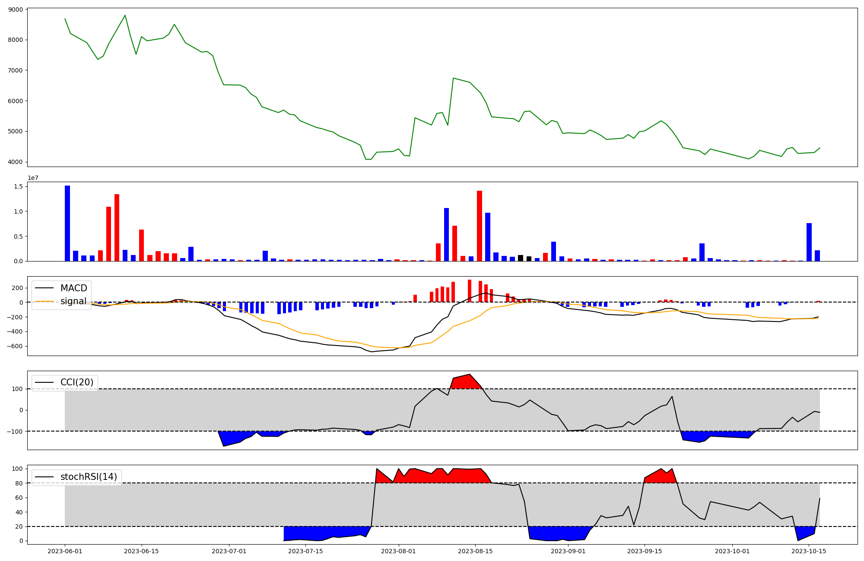Click one of the black volume bars
Viewport: 864px width, 561px height.
pos(521,258)
